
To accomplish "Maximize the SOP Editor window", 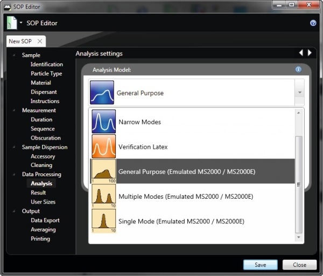I will point(291,5).
